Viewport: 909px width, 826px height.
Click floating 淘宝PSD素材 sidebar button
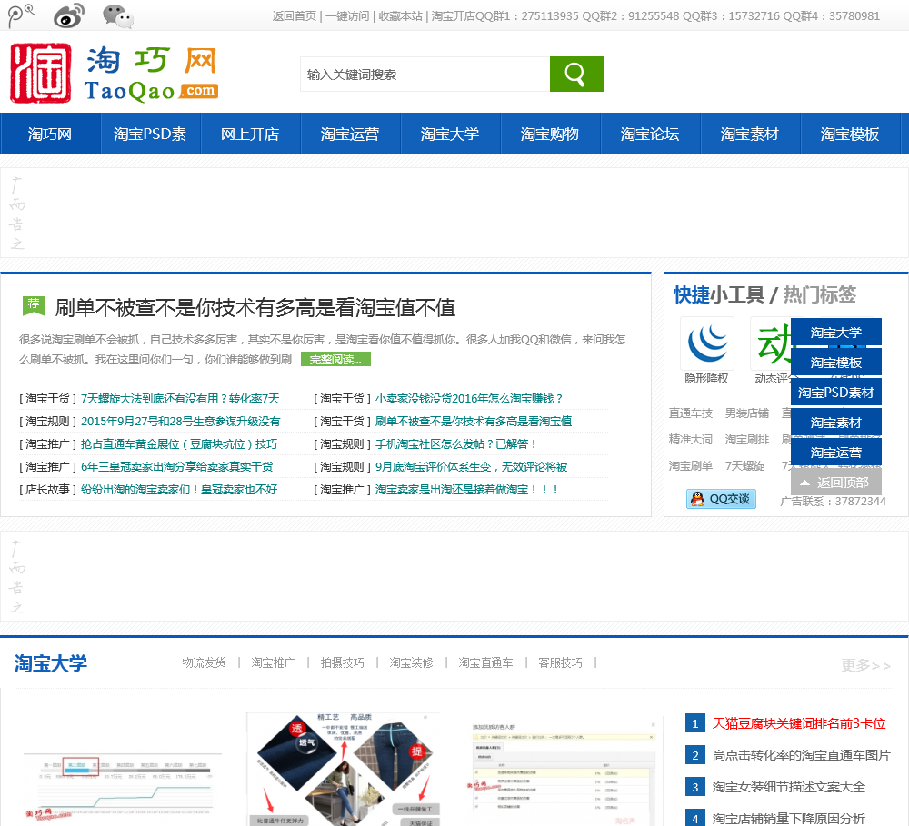[x=836, y=393]
